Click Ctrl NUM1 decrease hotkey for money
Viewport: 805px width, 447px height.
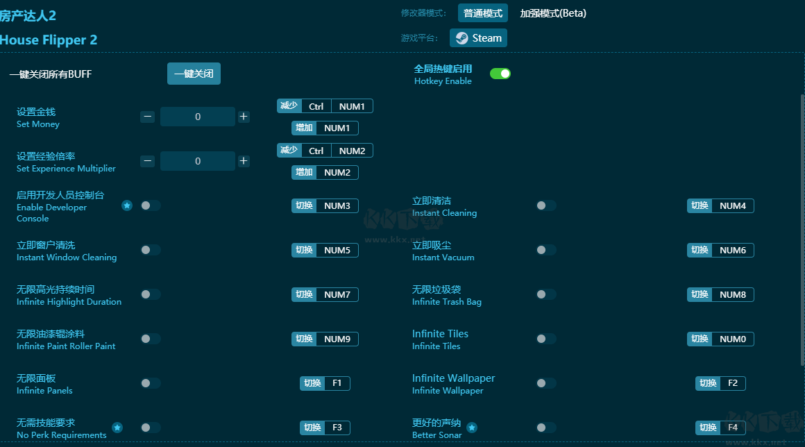(325, 106)
